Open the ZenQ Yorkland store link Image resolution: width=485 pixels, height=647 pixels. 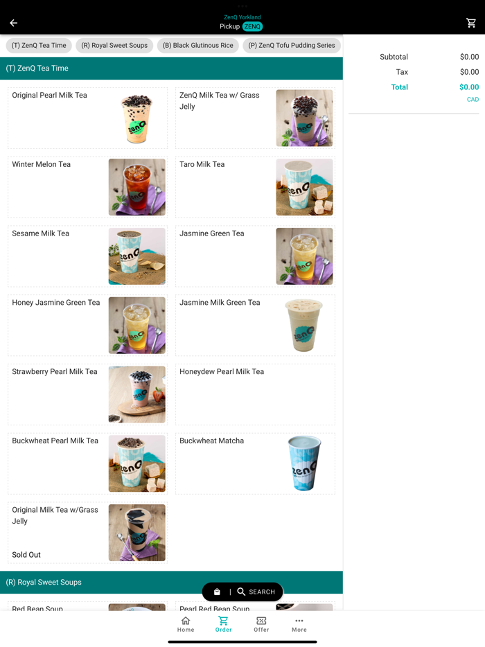[242, 17]
